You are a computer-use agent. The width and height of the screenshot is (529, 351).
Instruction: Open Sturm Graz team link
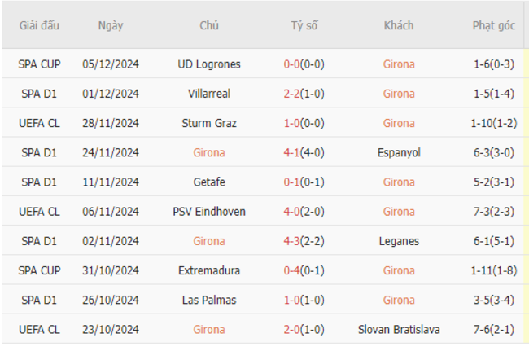tap(209, 123)
